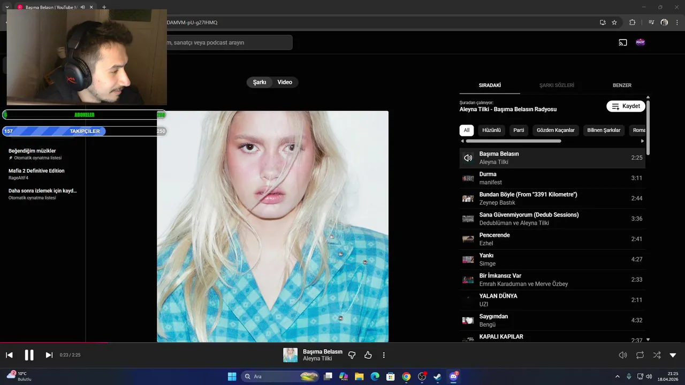Open Chrome extensions puzzle icon
This screenshot has height=385, width=685.
coord(633,22)
